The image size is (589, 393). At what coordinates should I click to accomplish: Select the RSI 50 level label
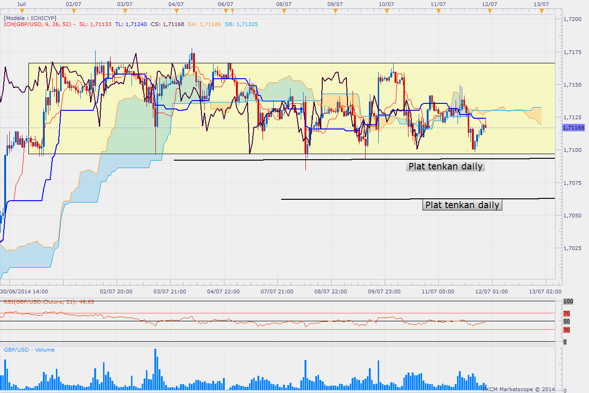click(x=566, y=322)
